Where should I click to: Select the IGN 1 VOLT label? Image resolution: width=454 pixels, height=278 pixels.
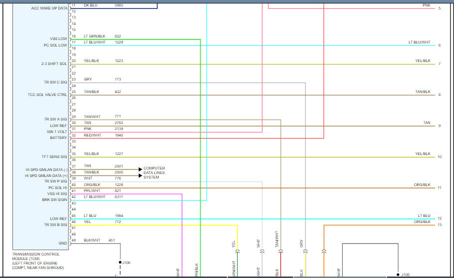[57, 131]
